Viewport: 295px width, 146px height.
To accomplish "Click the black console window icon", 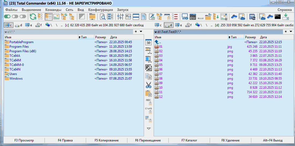I will (278, 17).
